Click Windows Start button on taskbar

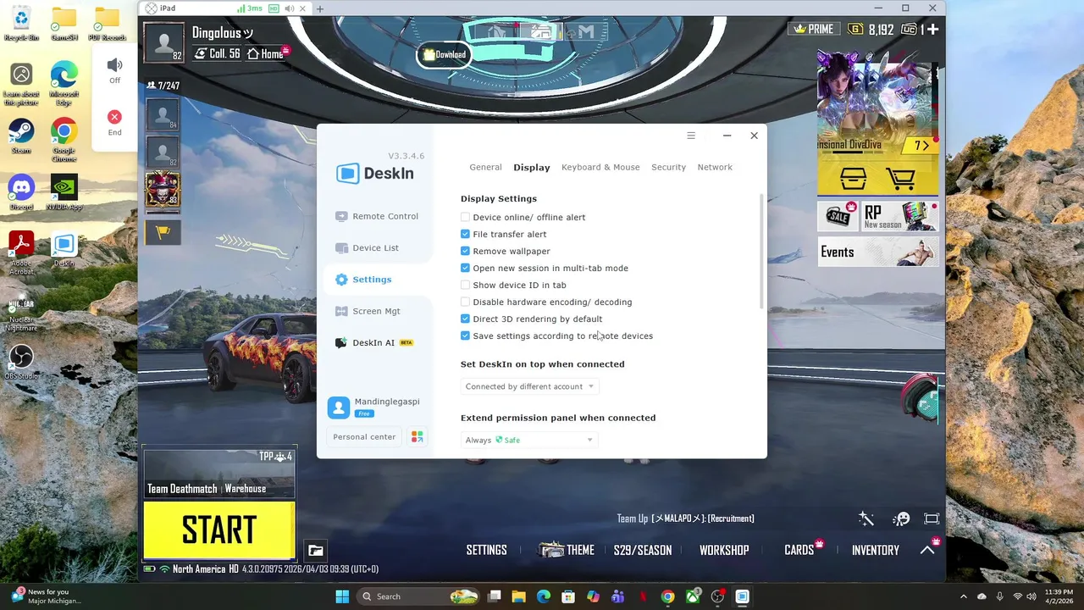tap(342, 596)
